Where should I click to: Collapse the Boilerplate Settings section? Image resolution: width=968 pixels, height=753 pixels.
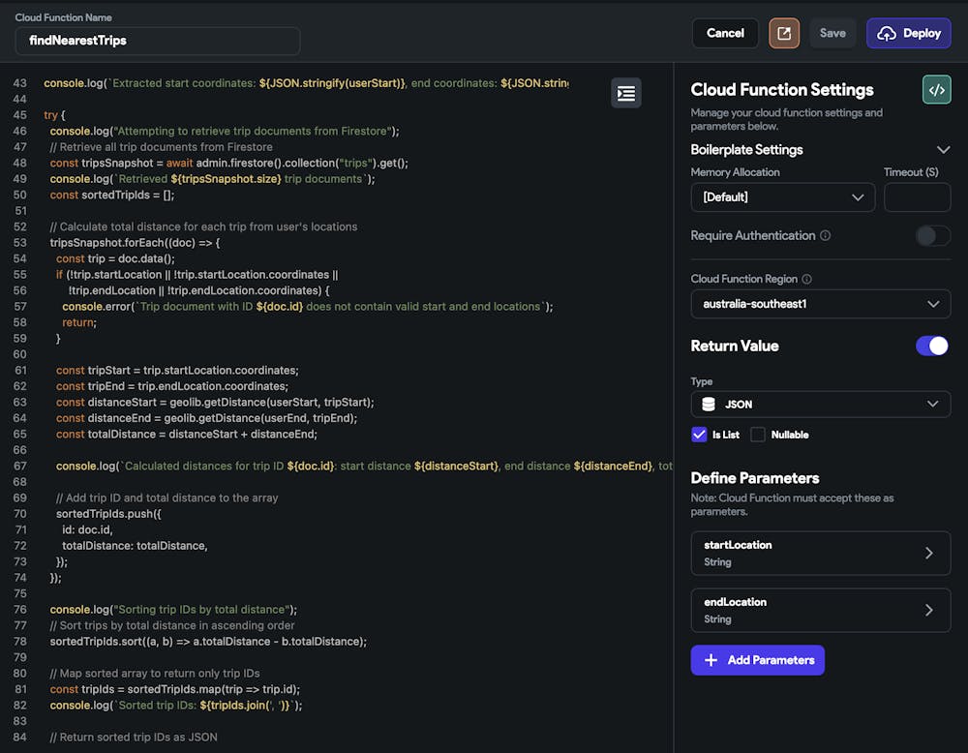coord(943,150)
